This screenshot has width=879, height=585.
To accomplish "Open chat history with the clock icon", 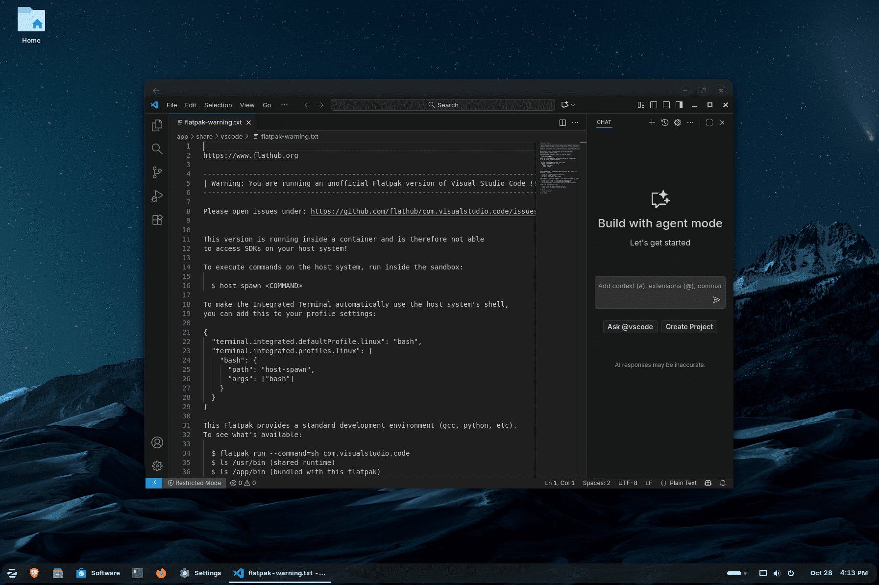I will 664,122.
